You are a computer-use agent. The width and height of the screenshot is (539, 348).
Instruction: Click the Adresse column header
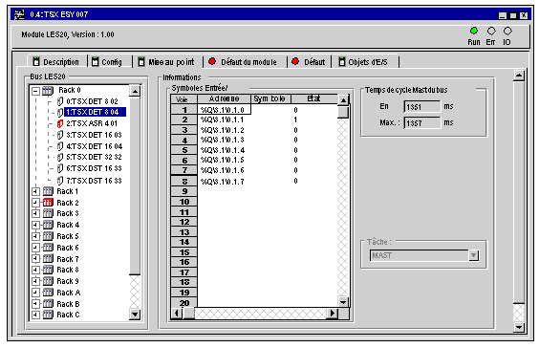tap(225, 99)
